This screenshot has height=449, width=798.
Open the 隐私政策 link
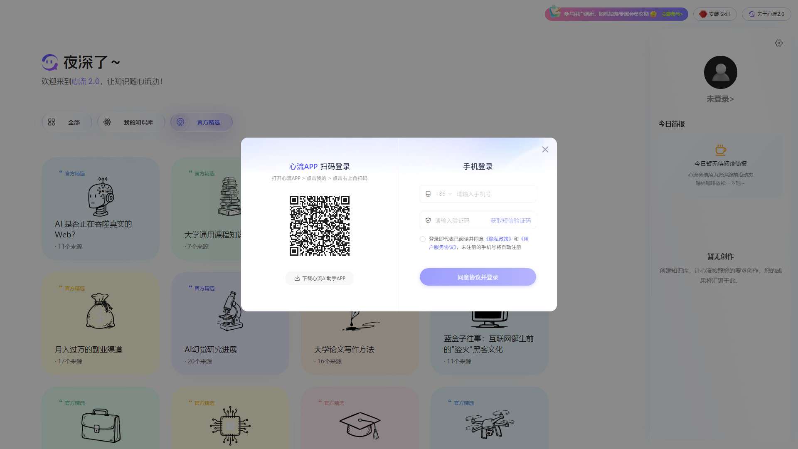499,239
